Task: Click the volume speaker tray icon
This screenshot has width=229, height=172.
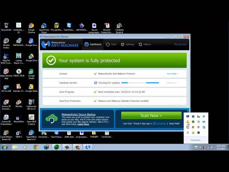Action: (212, 147)
